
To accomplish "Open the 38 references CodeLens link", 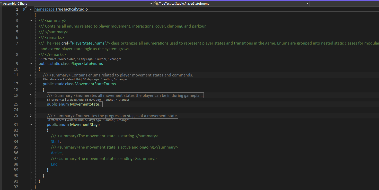I will [x=56, y=120].
